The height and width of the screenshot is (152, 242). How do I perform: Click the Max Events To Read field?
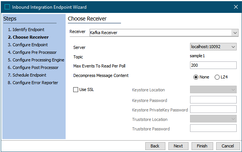point(213,65)
